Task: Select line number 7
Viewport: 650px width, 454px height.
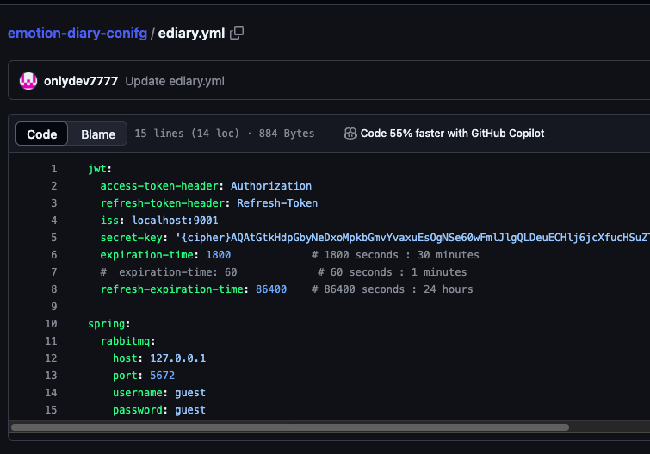Action: pos(54,272)
